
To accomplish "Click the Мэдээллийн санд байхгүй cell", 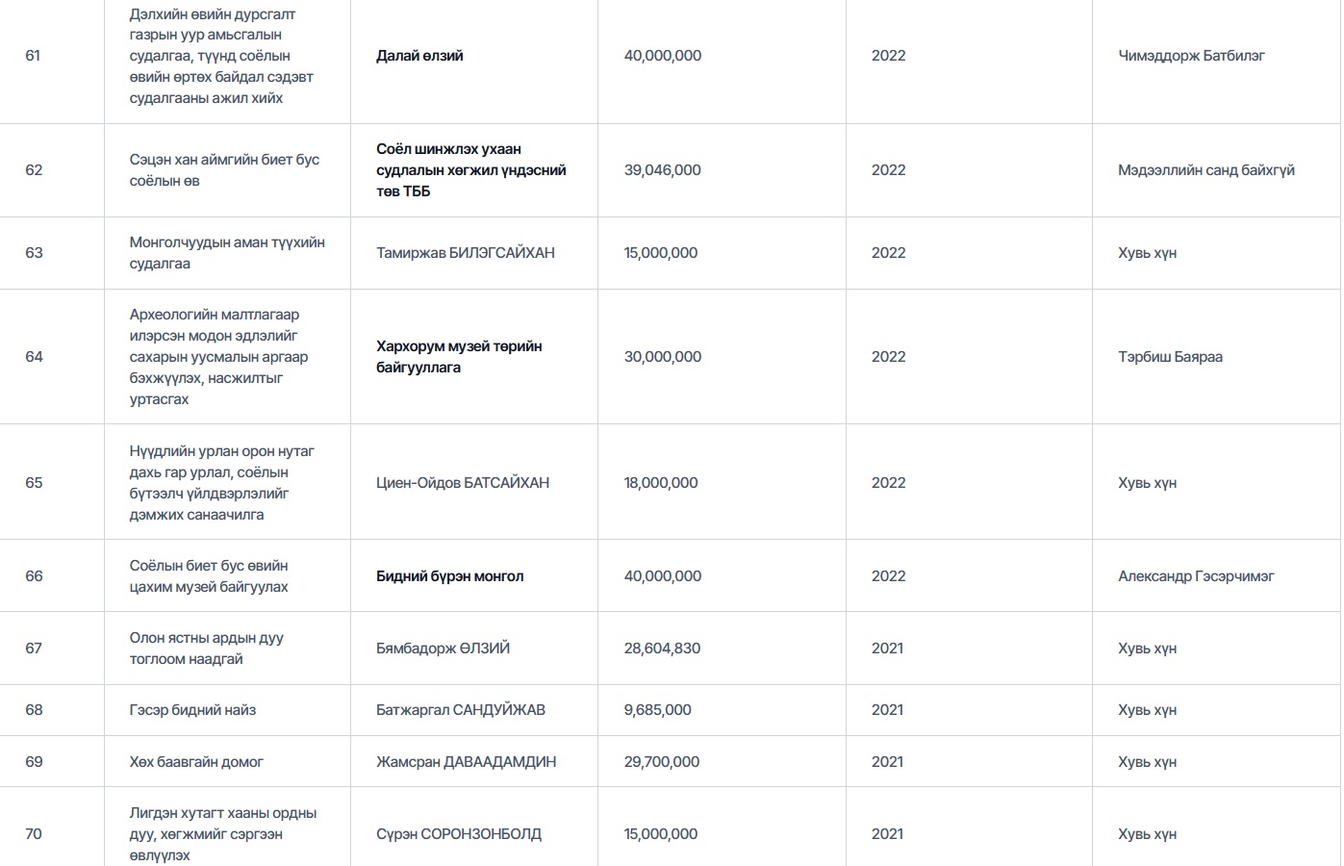I will point(1205,170).
